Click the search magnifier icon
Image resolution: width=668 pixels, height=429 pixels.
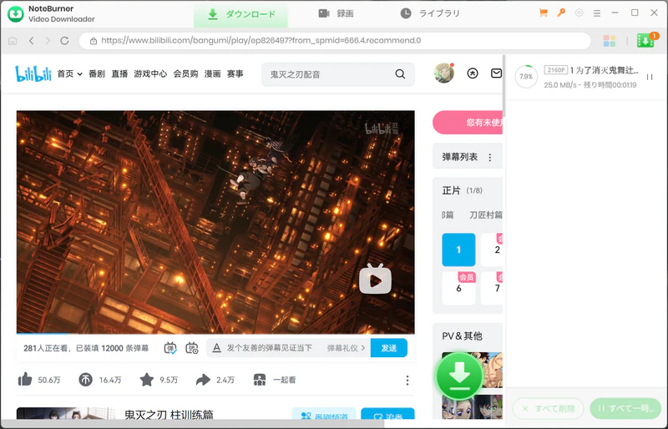(400, 74)
